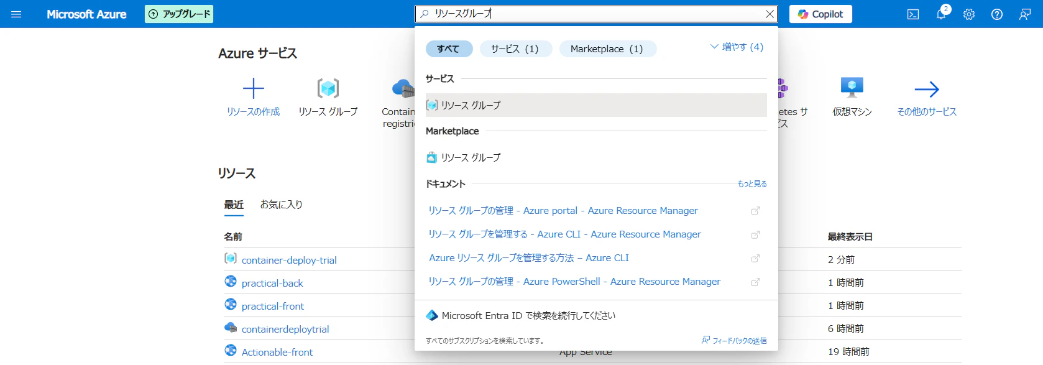The height and width of the screenshot is (365, 1043).
Task: Open Marketplace リソース グループ result
Action: coord(595,157)
